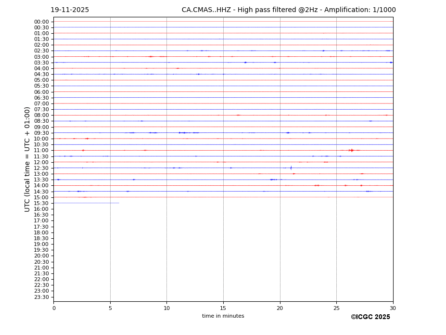Click the 25 tick on the minutes axis
446x335 pixels.
[336, 309]
